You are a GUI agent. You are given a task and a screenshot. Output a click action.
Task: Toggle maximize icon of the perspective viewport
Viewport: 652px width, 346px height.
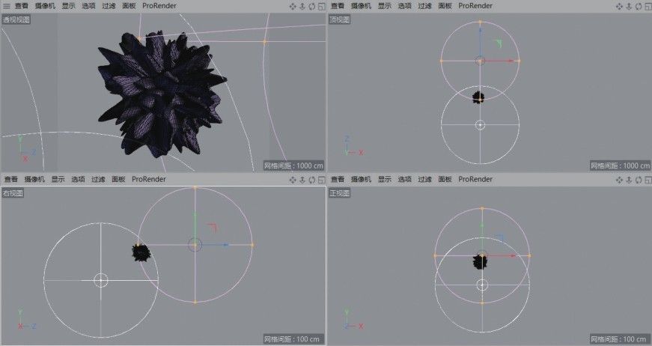[x=322, y=6]
